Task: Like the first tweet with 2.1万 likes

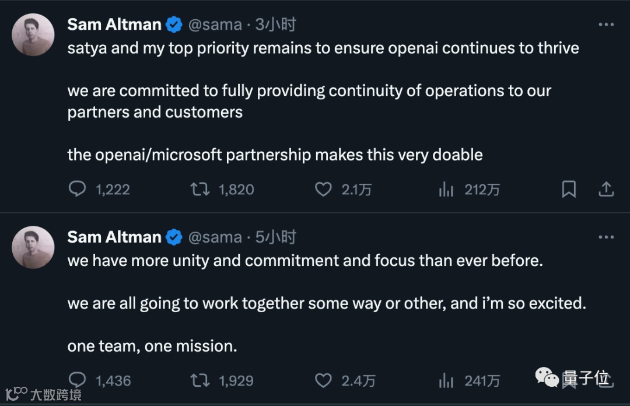Action: (x=323, y=189)
